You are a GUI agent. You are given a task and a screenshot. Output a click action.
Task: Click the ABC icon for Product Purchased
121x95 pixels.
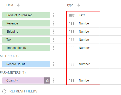tap(72, 15)
